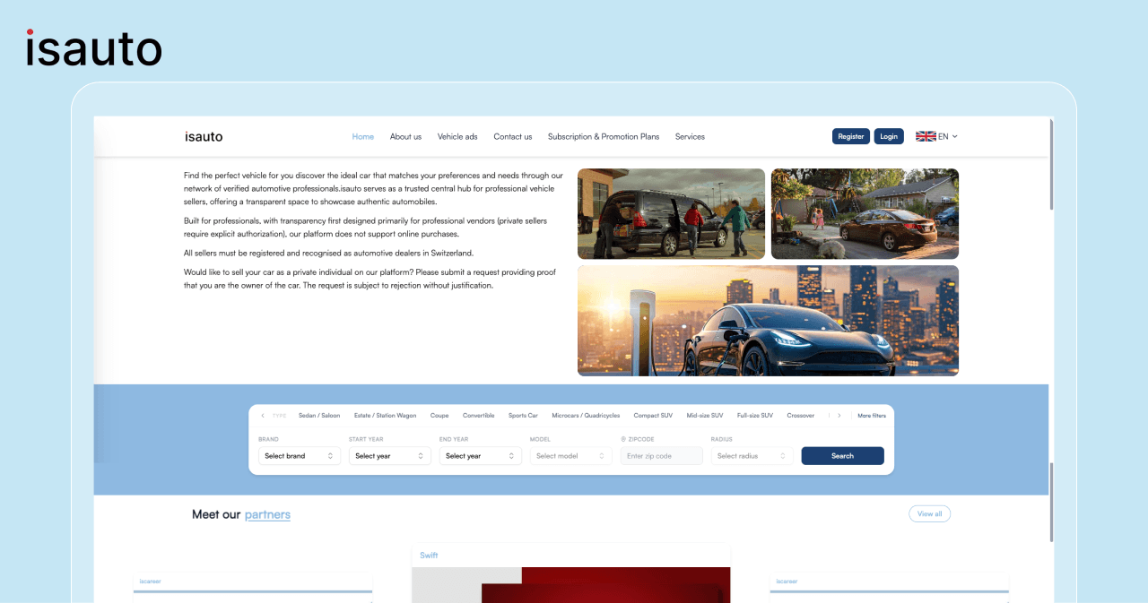Screen dimensions: 1148x603
Task: Choose Convertible vehicle type
Action: click(x=479, y=416)
